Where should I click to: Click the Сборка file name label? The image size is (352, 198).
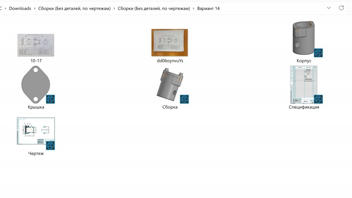click(x=170, y=107)
